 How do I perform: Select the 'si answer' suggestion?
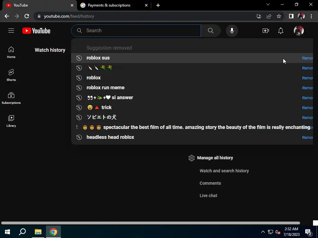tap(192, 98)
